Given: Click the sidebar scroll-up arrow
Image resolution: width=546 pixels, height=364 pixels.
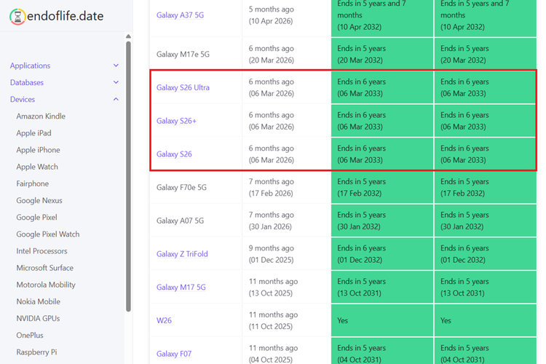Looking at the screenshot, I should tap(128, 36).
